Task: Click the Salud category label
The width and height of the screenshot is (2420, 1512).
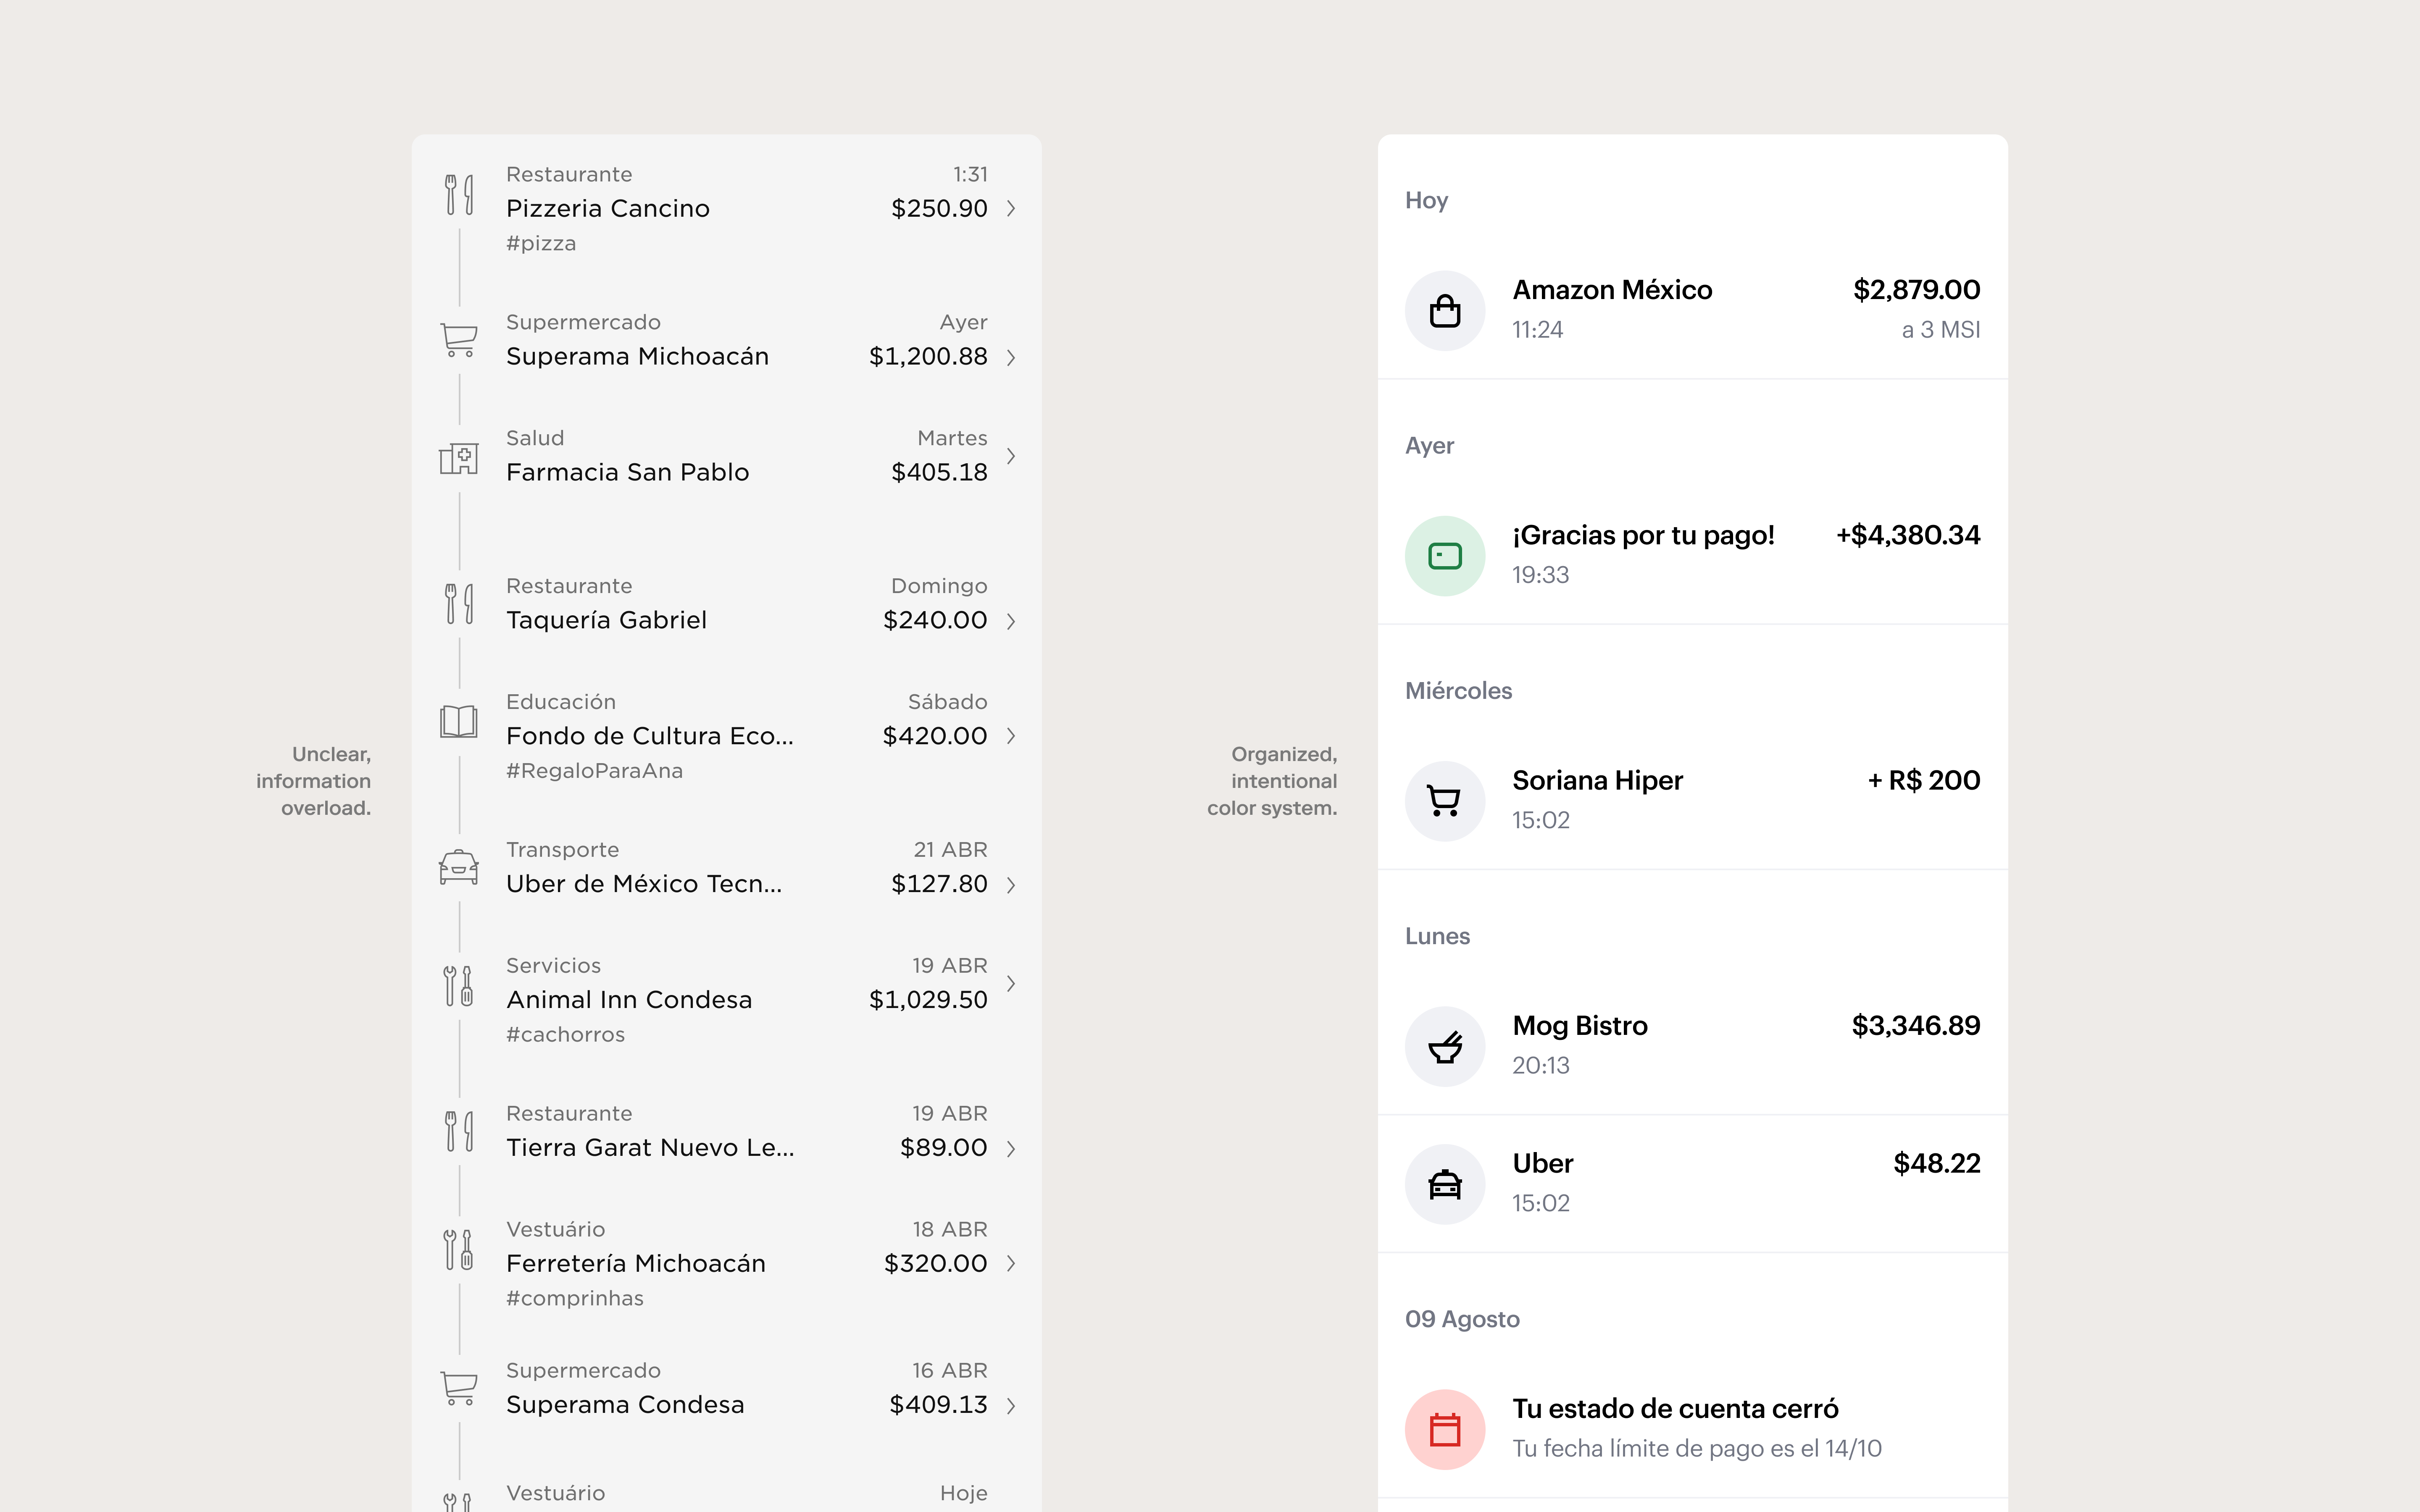Action: pos(535,438)
